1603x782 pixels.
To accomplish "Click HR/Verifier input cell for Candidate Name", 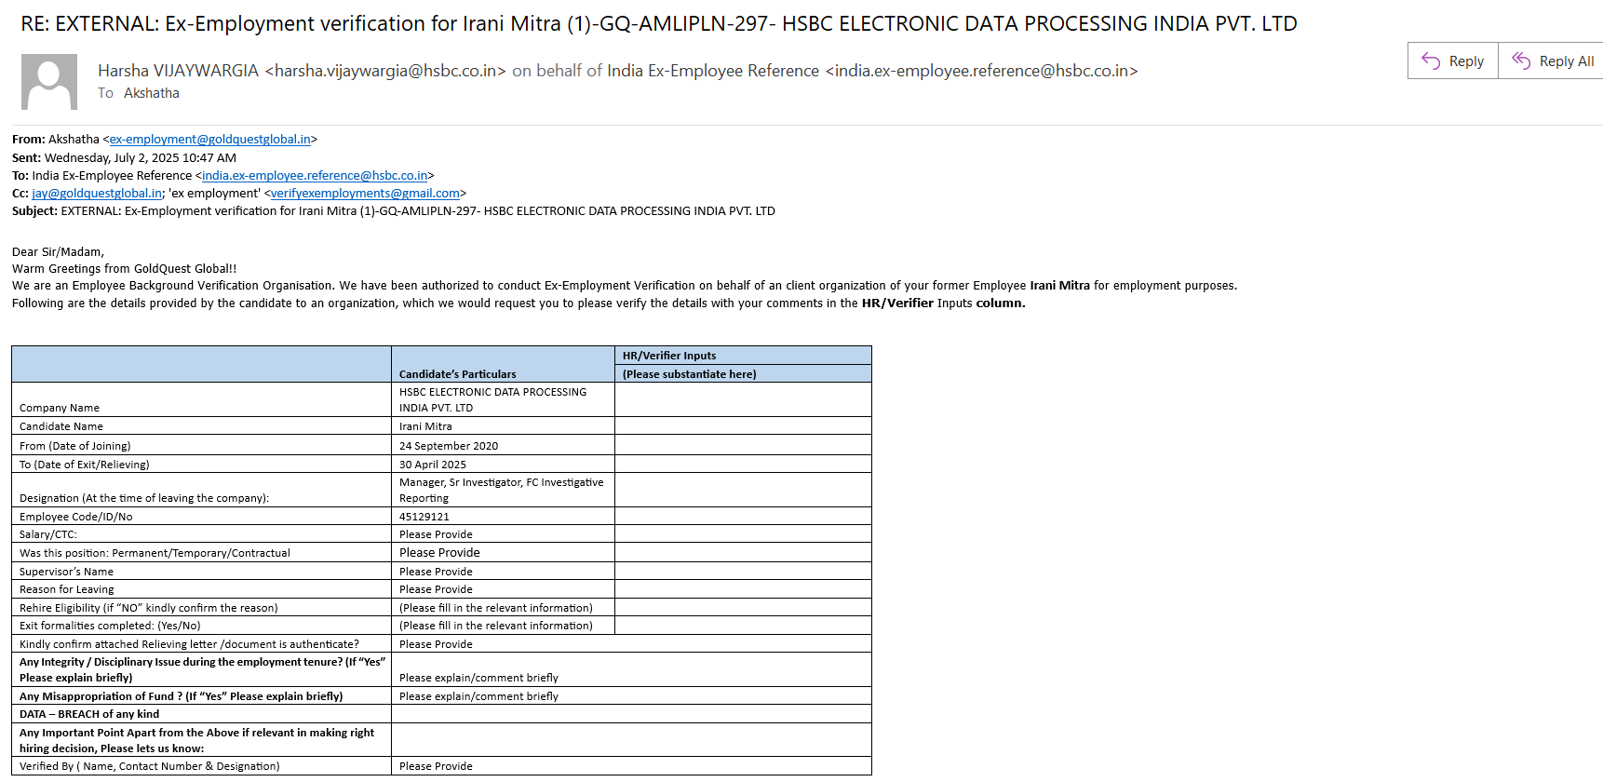I will [x=742, y=426].
